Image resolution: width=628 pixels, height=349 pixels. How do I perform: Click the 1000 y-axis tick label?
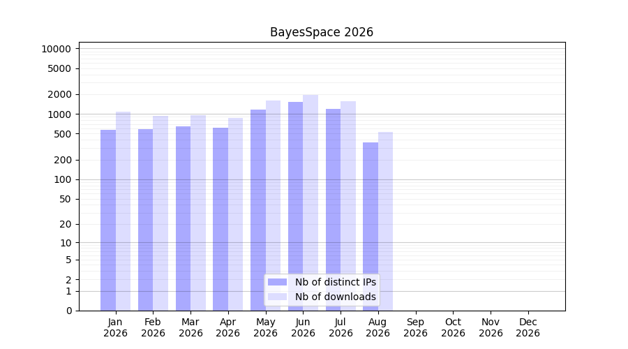click(x=59, y=114)
